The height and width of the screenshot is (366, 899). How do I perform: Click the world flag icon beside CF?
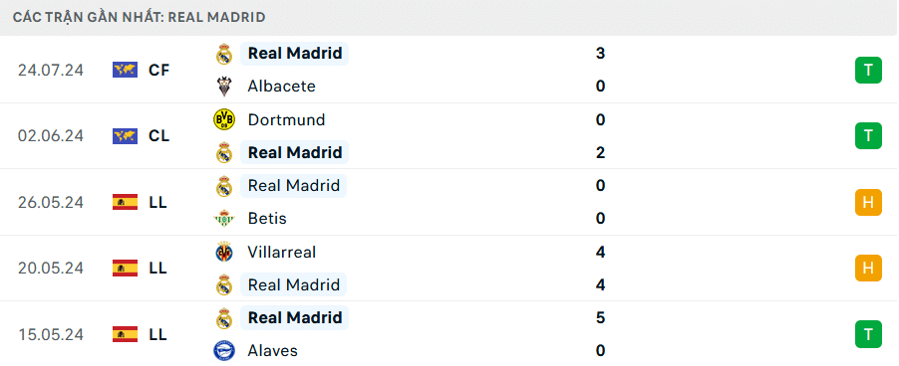(x=125, y=70)
